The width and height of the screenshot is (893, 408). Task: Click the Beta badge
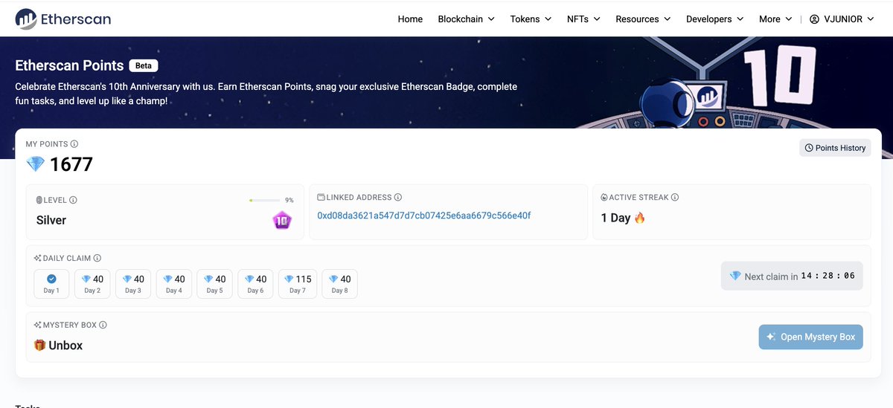pos(144,65)
